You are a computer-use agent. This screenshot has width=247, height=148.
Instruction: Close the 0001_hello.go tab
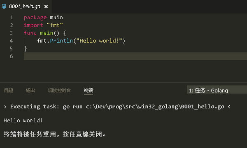(x=46, y=7)
